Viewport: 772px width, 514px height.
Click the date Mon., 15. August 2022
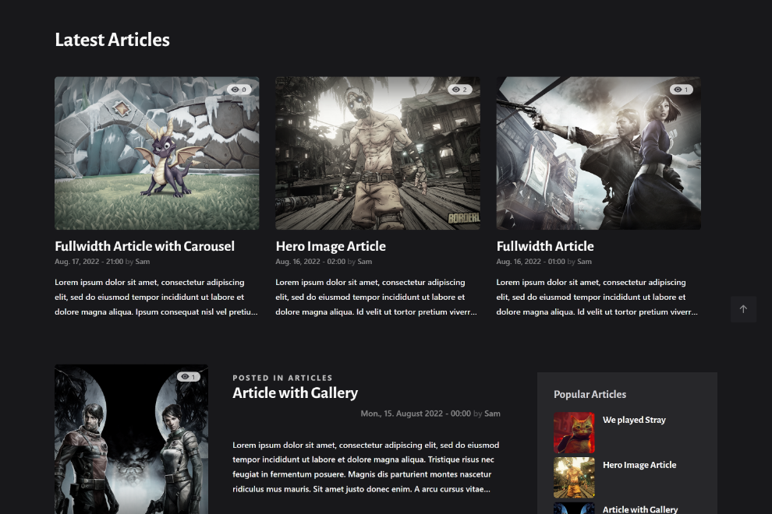pyautogui.click(x=416, y=414)
